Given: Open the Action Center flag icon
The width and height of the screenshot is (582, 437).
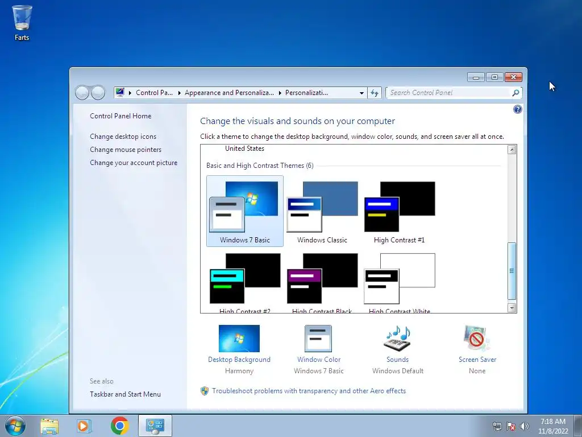Looking at the screenshot, I should point(511,426).
